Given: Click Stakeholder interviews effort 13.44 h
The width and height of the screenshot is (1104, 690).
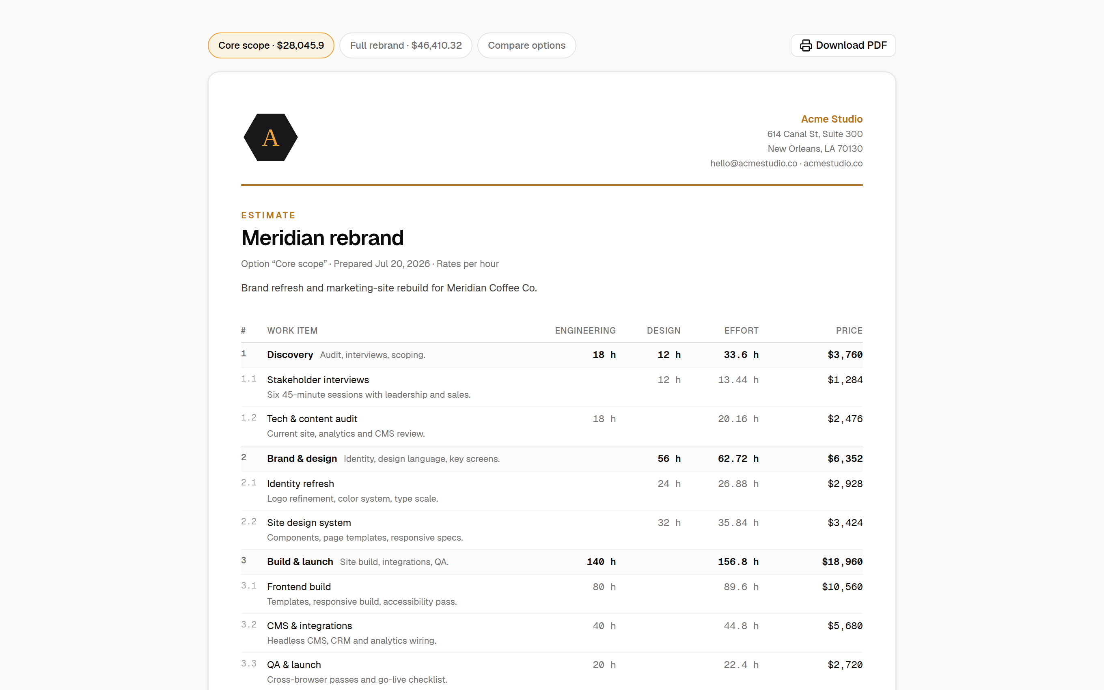Looking at the screenshot, I should [x=738, y=379].
